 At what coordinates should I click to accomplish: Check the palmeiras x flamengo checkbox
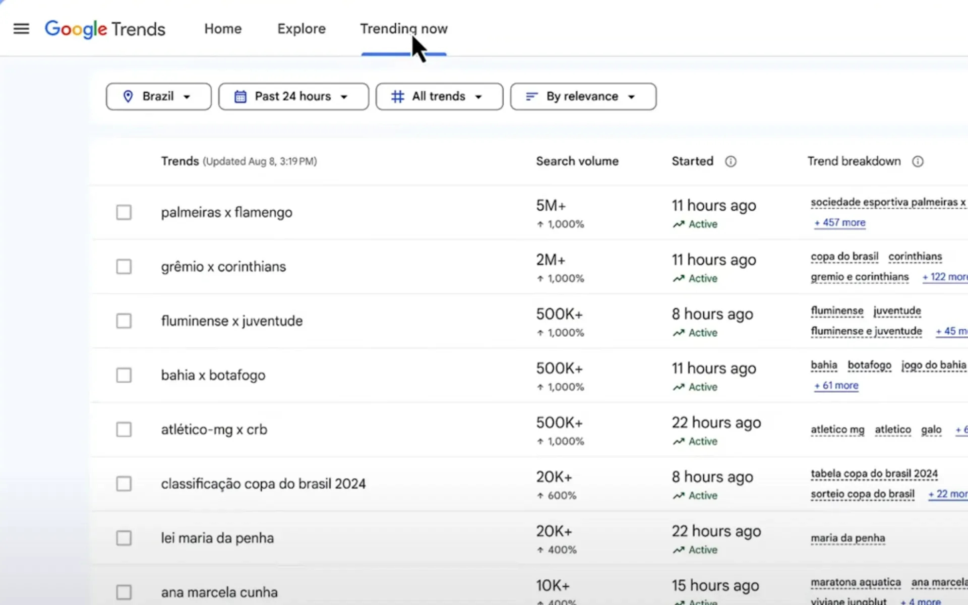(x=124, y=212)
